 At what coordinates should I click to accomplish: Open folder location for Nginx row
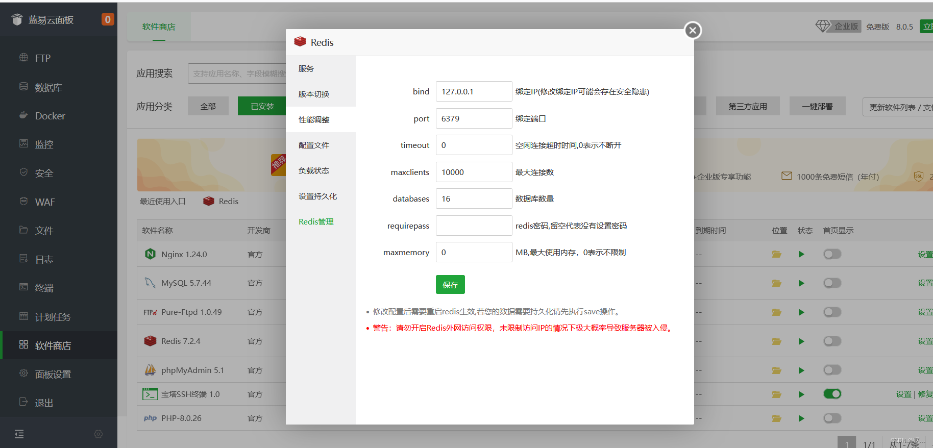tap(777, 254)
